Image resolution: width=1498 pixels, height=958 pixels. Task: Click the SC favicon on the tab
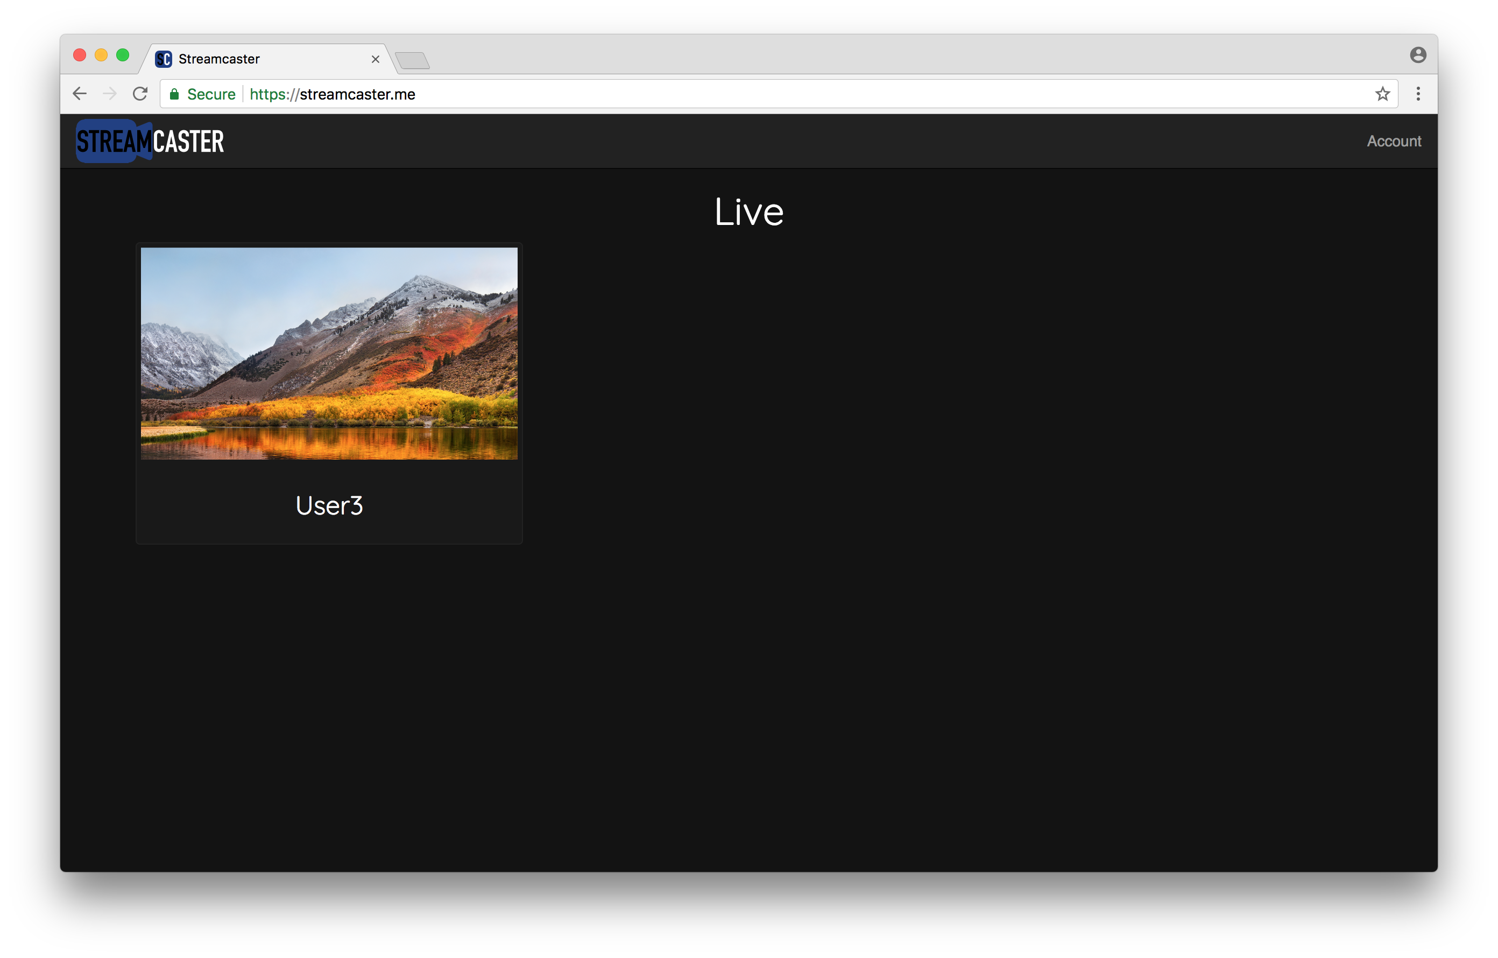tap(164, 59)
